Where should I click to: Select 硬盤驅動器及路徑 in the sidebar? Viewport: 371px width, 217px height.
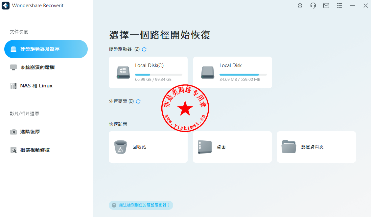click(x=46, y=49)
